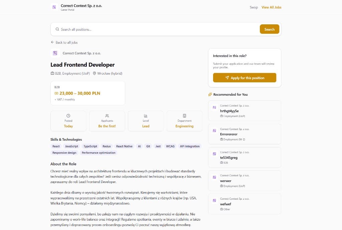The image size is (342, 230).
Task: Click the logo icon on the wefwef recommendation
Action: pyautogui.click(x=214, y=200)
